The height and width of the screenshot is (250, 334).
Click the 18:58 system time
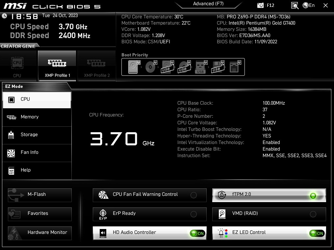coord(25,16)
